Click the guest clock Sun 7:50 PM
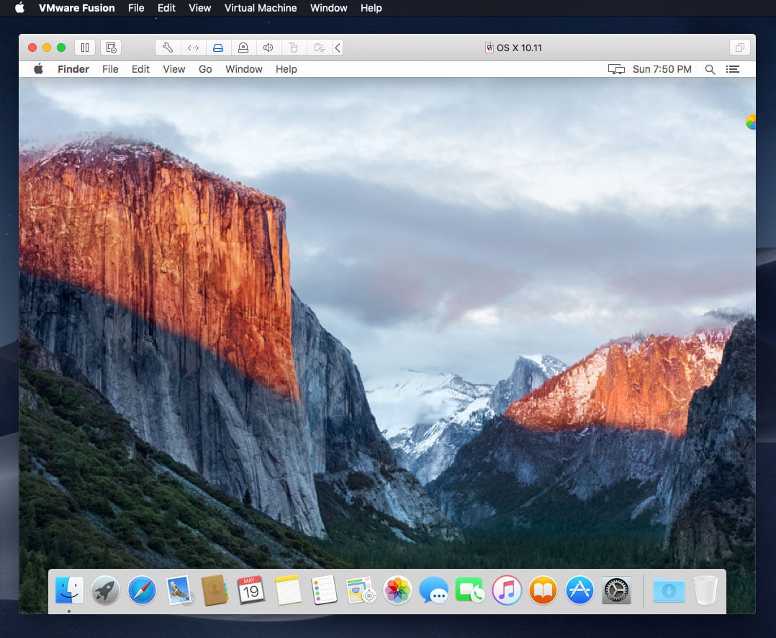Screen dimensions: 776x638 pos(662,69)
